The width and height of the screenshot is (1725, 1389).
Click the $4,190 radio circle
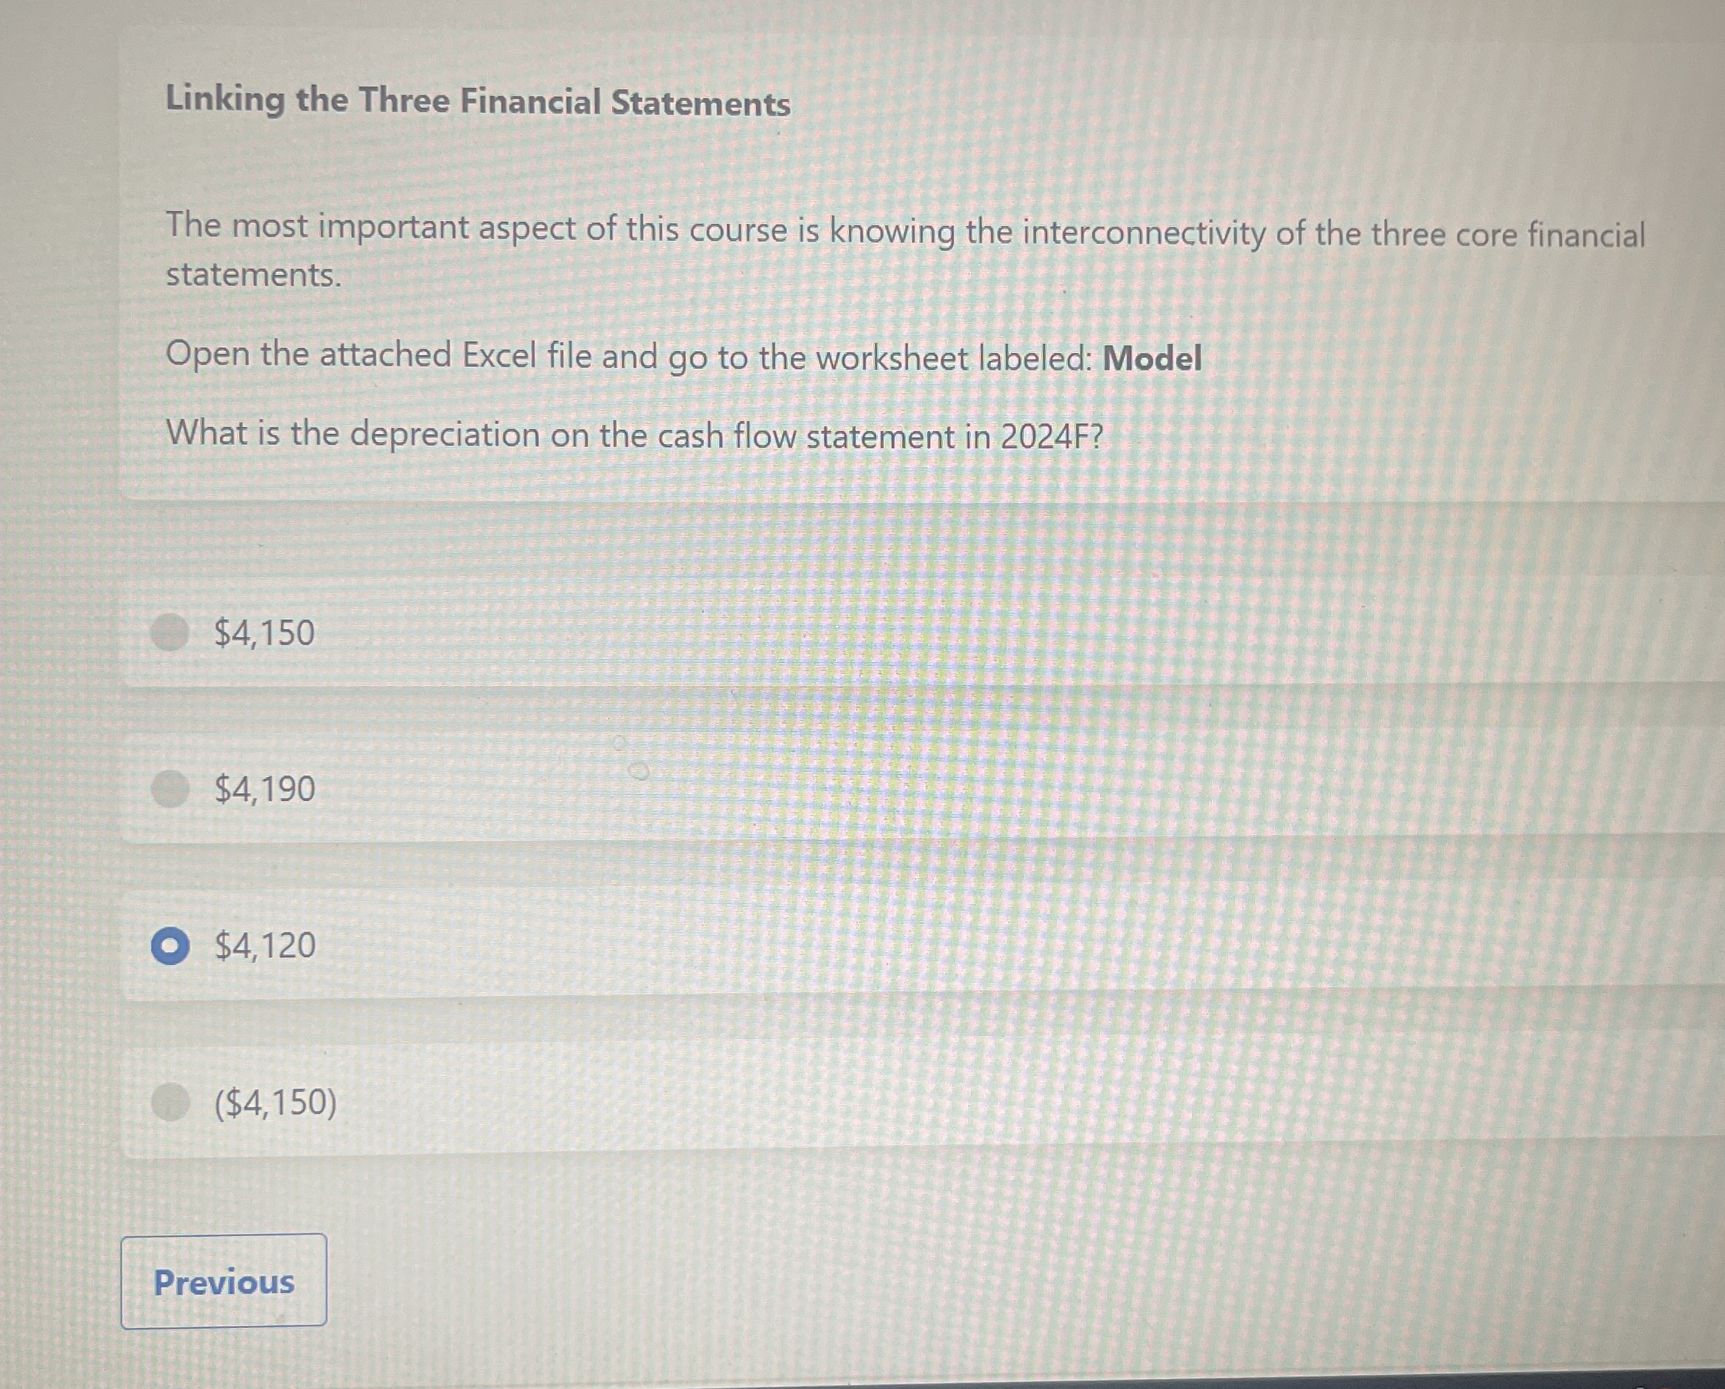coord(171,790)
